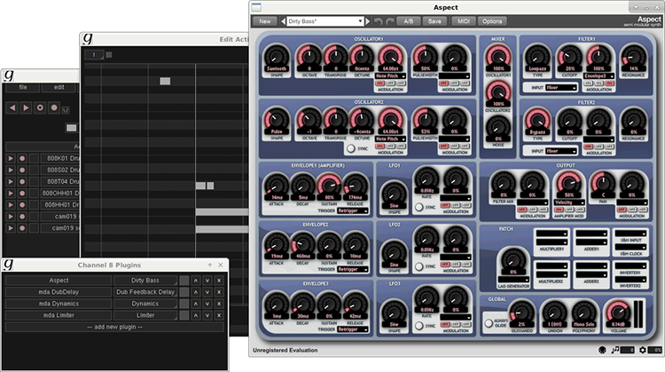This screenshot has width=665, height=372.
Task: Open Filter1 INPUT Mixer dropdown
Action: tap(561, 88)
